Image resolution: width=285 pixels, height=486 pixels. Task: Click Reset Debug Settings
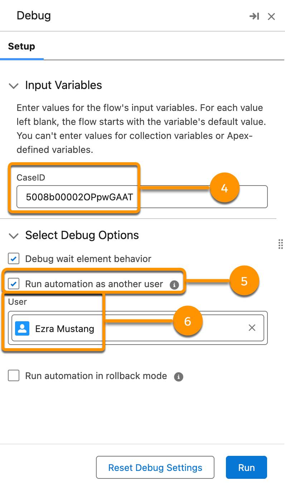point(155,467)
